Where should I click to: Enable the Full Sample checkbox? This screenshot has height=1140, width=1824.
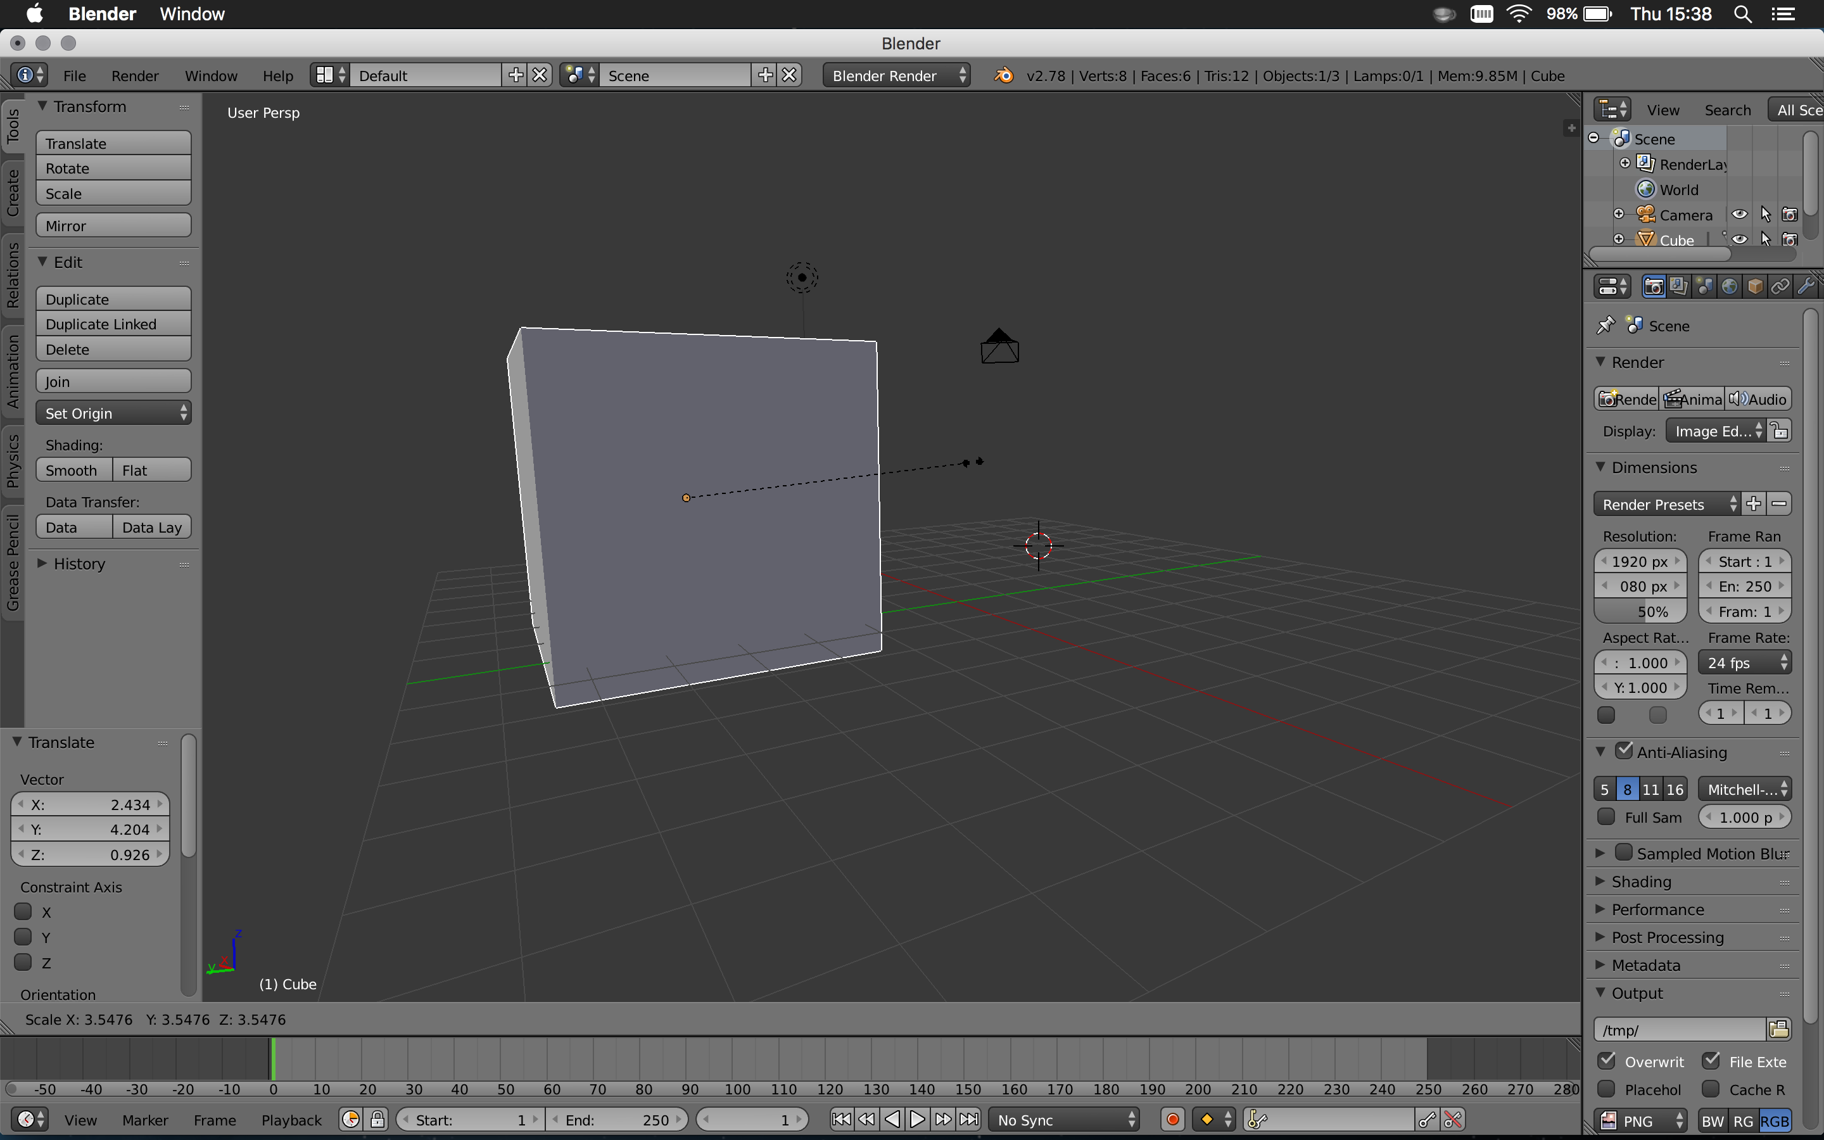(x=1606, y=817)
